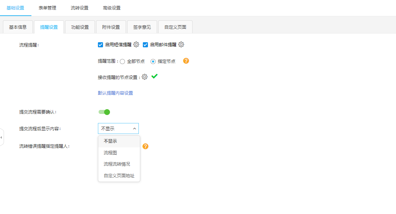396x214 pixels.
Task: Open the 功能设置 sub-tab
Action: coord(80,27)
